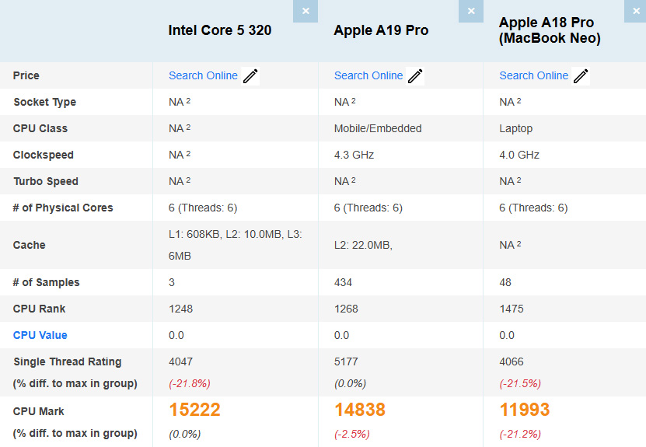
Task: Click the 15222 CPU Mark score
Action: [x=194, y=410]
